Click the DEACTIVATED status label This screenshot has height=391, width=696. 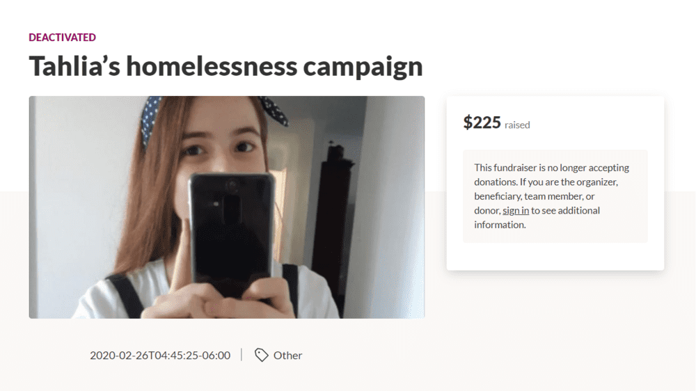(x=62, y=38)
